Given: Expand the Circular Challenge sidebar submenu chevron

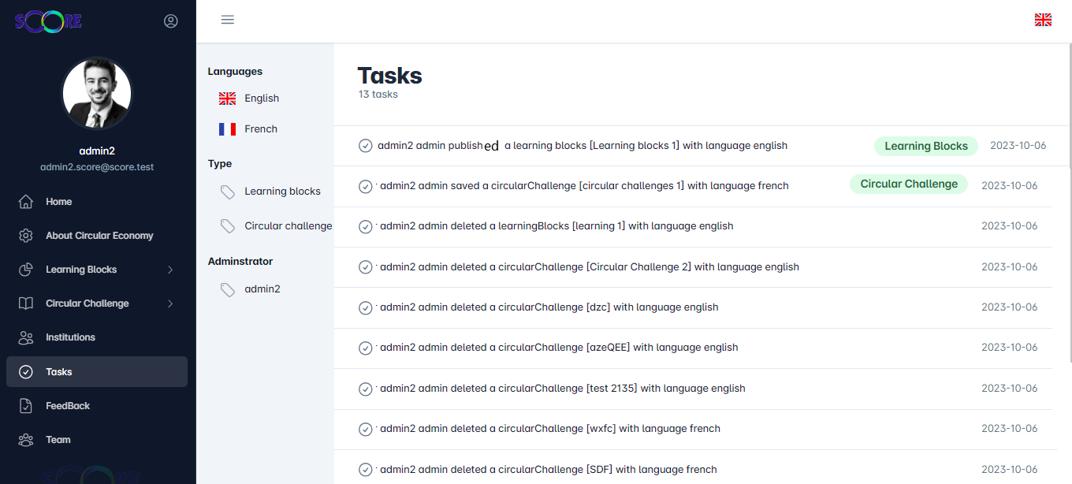Looking at the screenshot, I should click(170, 303).
